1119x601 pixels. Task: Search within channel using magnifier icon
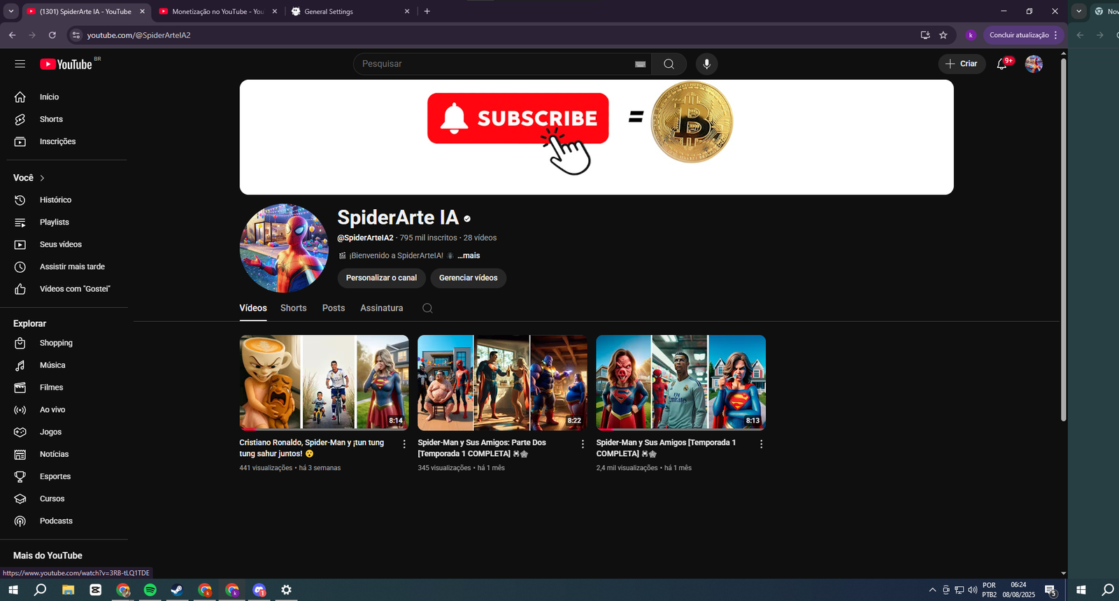[x=427, y=309]
